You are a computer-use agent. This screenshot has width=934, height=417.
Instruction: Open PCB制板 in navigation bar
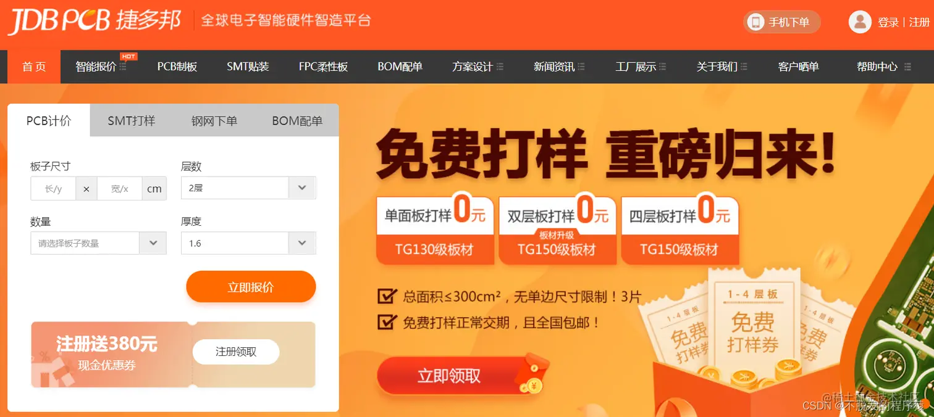click(x=177, y=67)
